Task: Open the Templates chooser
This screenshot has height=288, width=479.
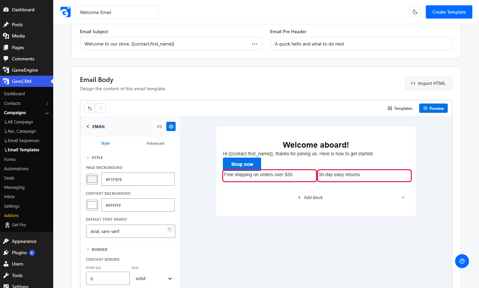Action: point(400,108)
